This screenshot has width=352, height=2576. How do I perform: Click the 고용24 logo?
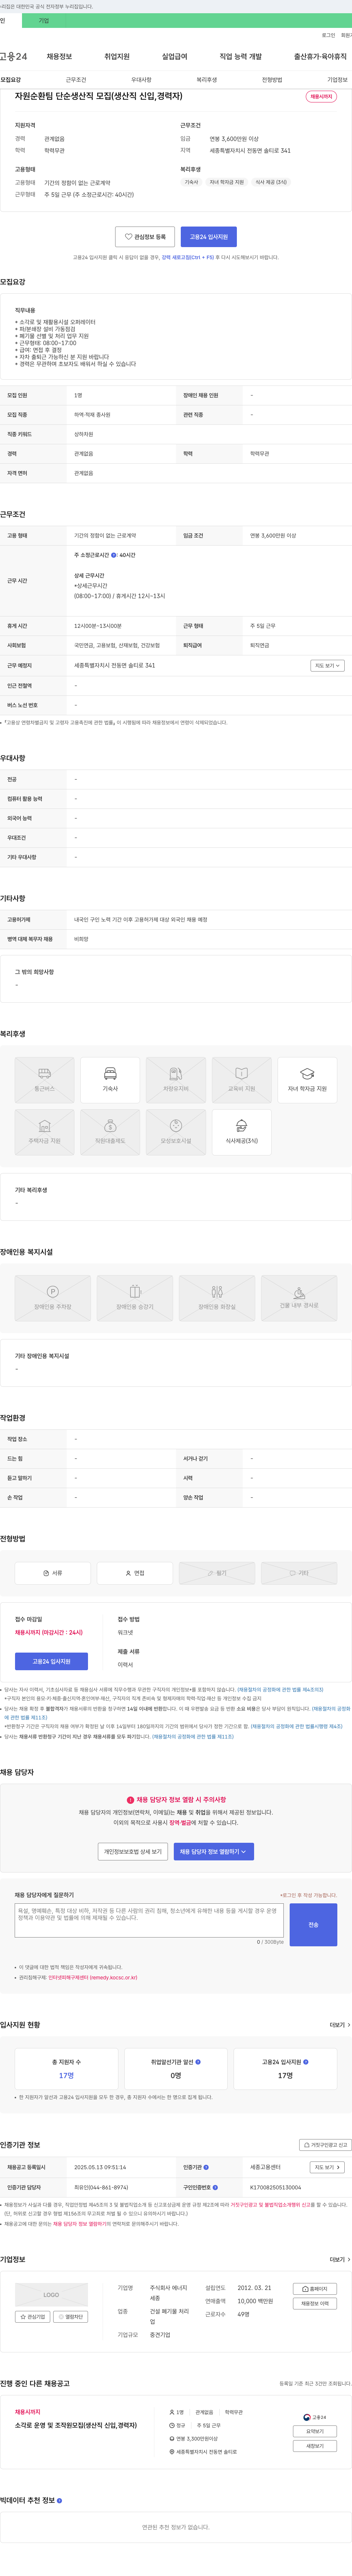point(14,57)
